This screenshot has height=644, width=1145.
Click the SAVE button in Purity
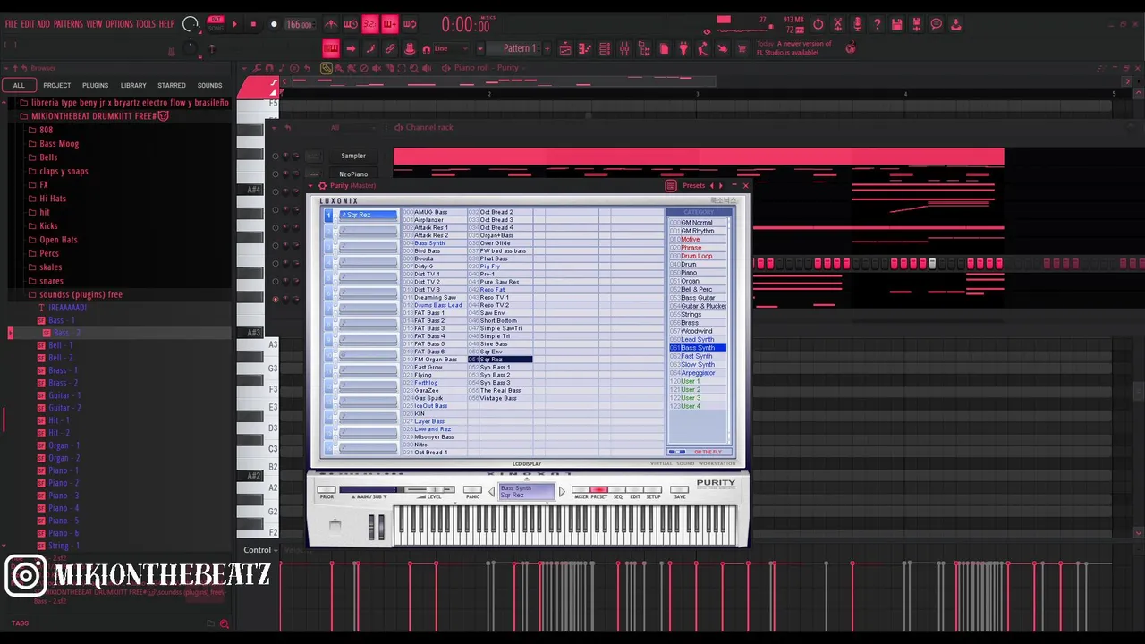680,489
